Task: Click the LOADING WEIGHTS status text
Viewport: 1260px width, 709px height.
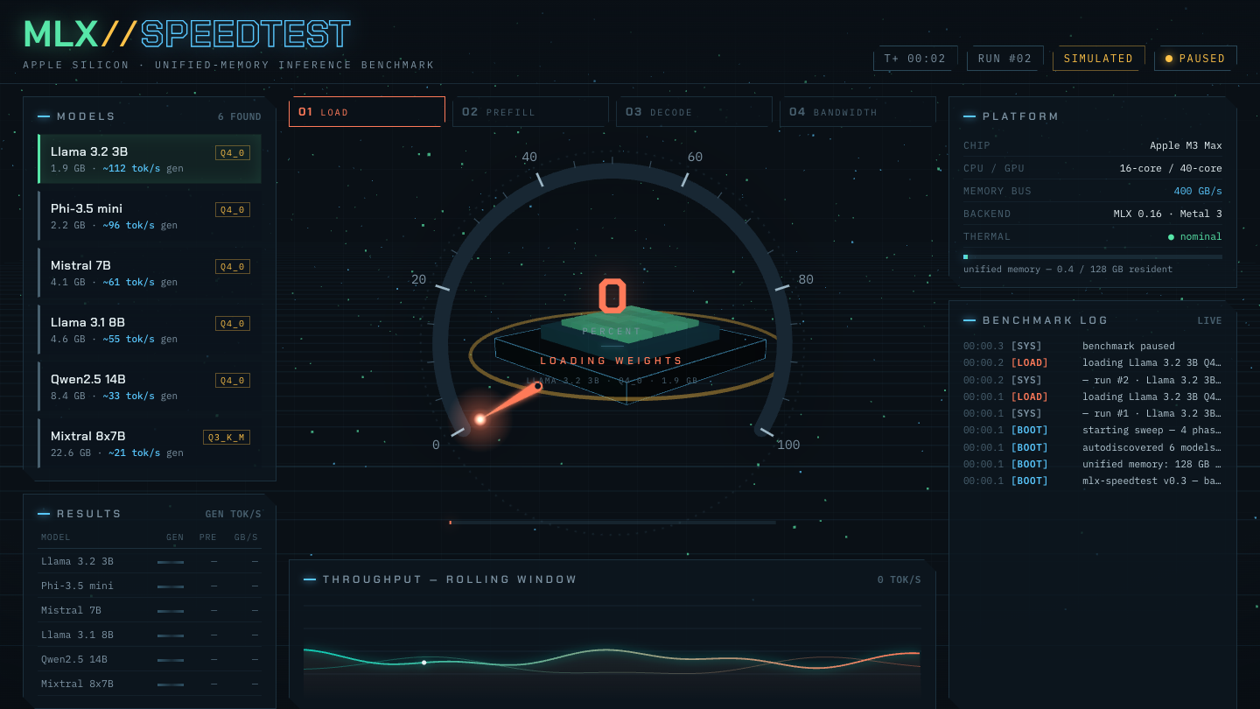Action: (x=612, y=361)
